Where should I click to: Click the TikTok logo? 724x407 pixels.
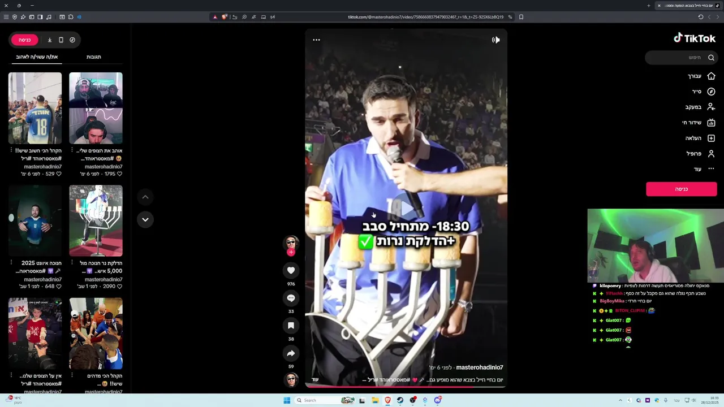point(695,38)
